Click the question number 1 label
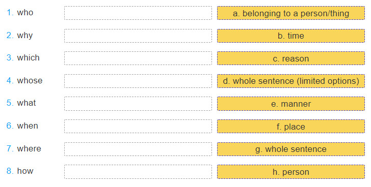This screenshot has height=187, width=371. click(x=10, y=12)
